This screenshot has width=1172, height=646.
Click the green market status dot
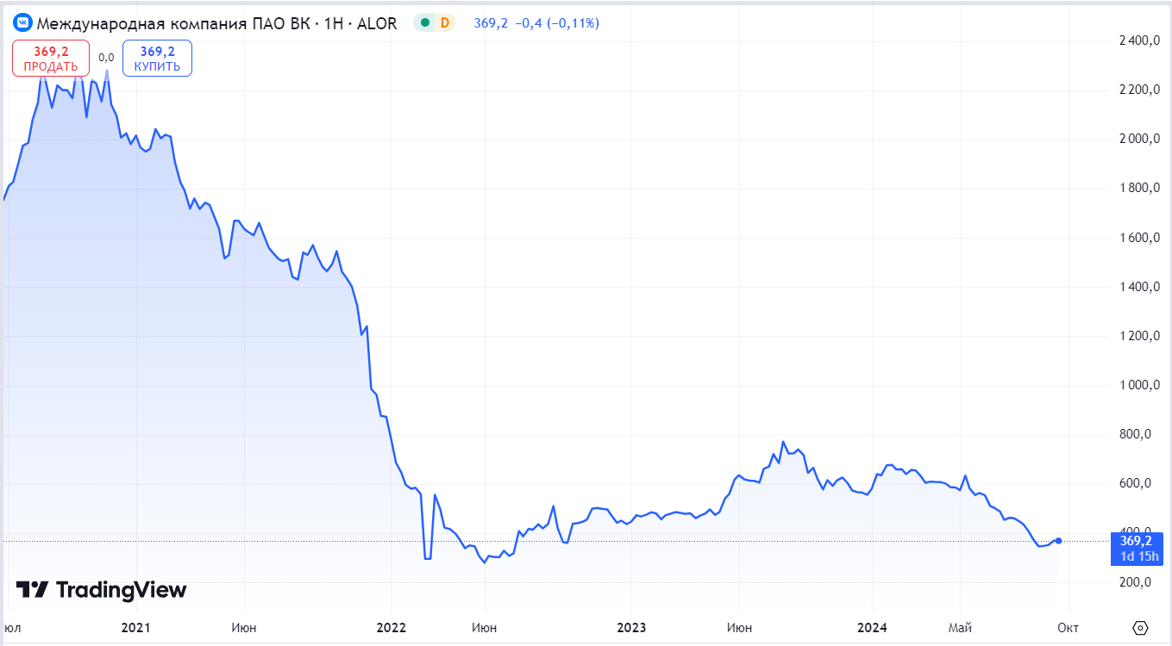pyautogui.click(x=424, y=23)
